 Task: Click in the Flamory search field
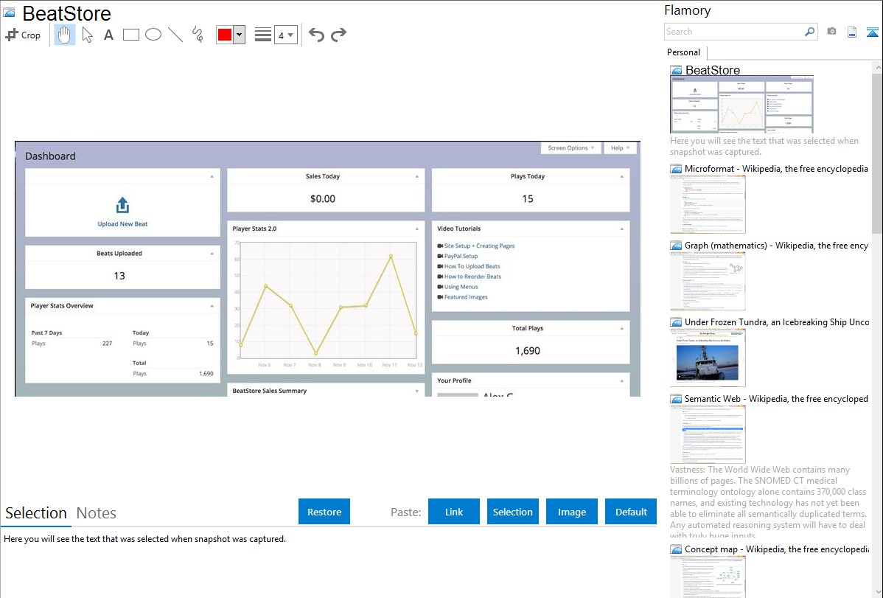tap(733, 32)
